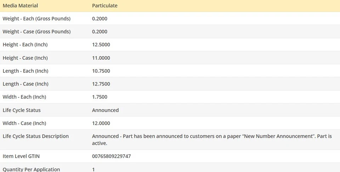
Task: Select the Length - Each (Inch) label
Action: pos(25,71)
